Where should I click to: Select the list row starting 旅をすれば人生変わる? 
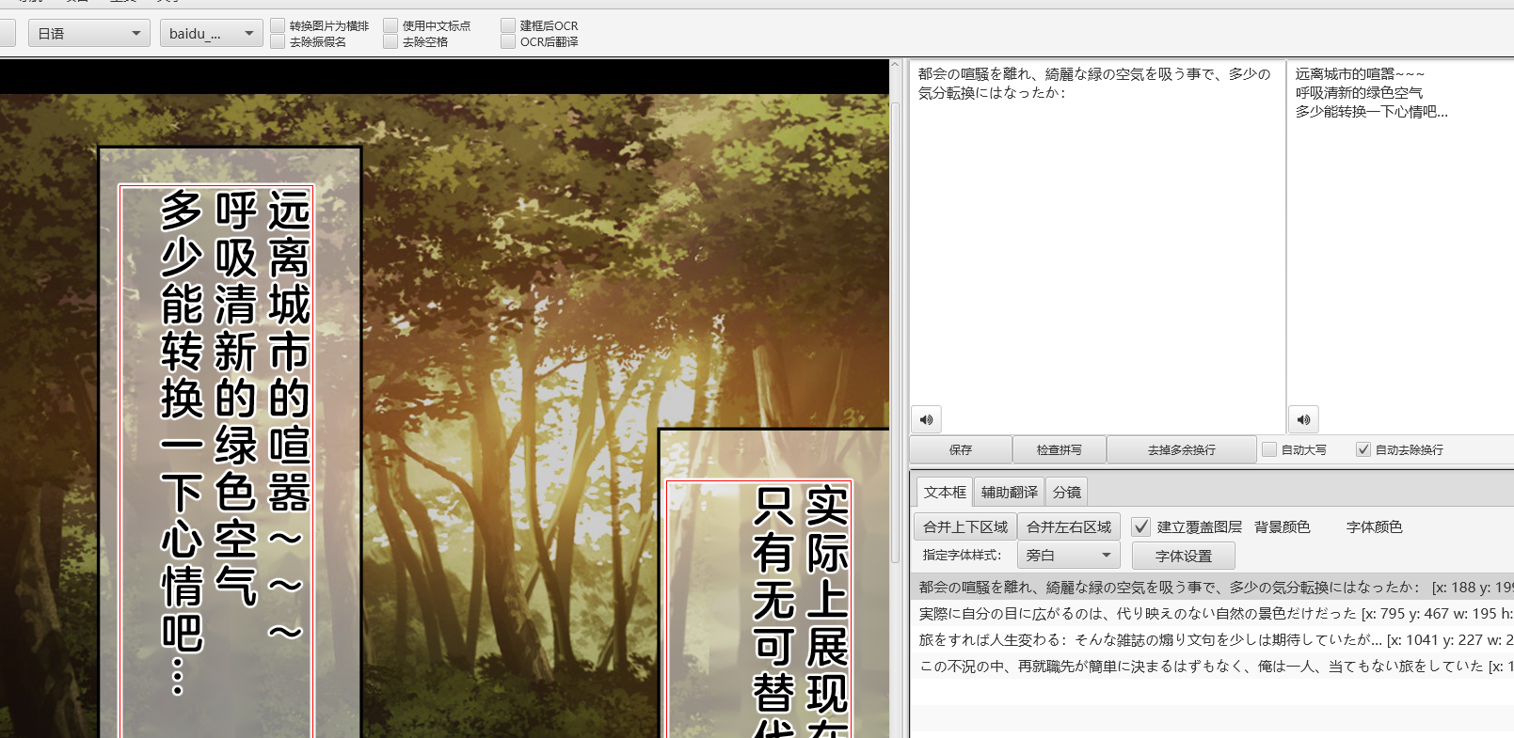(1212, 639)
